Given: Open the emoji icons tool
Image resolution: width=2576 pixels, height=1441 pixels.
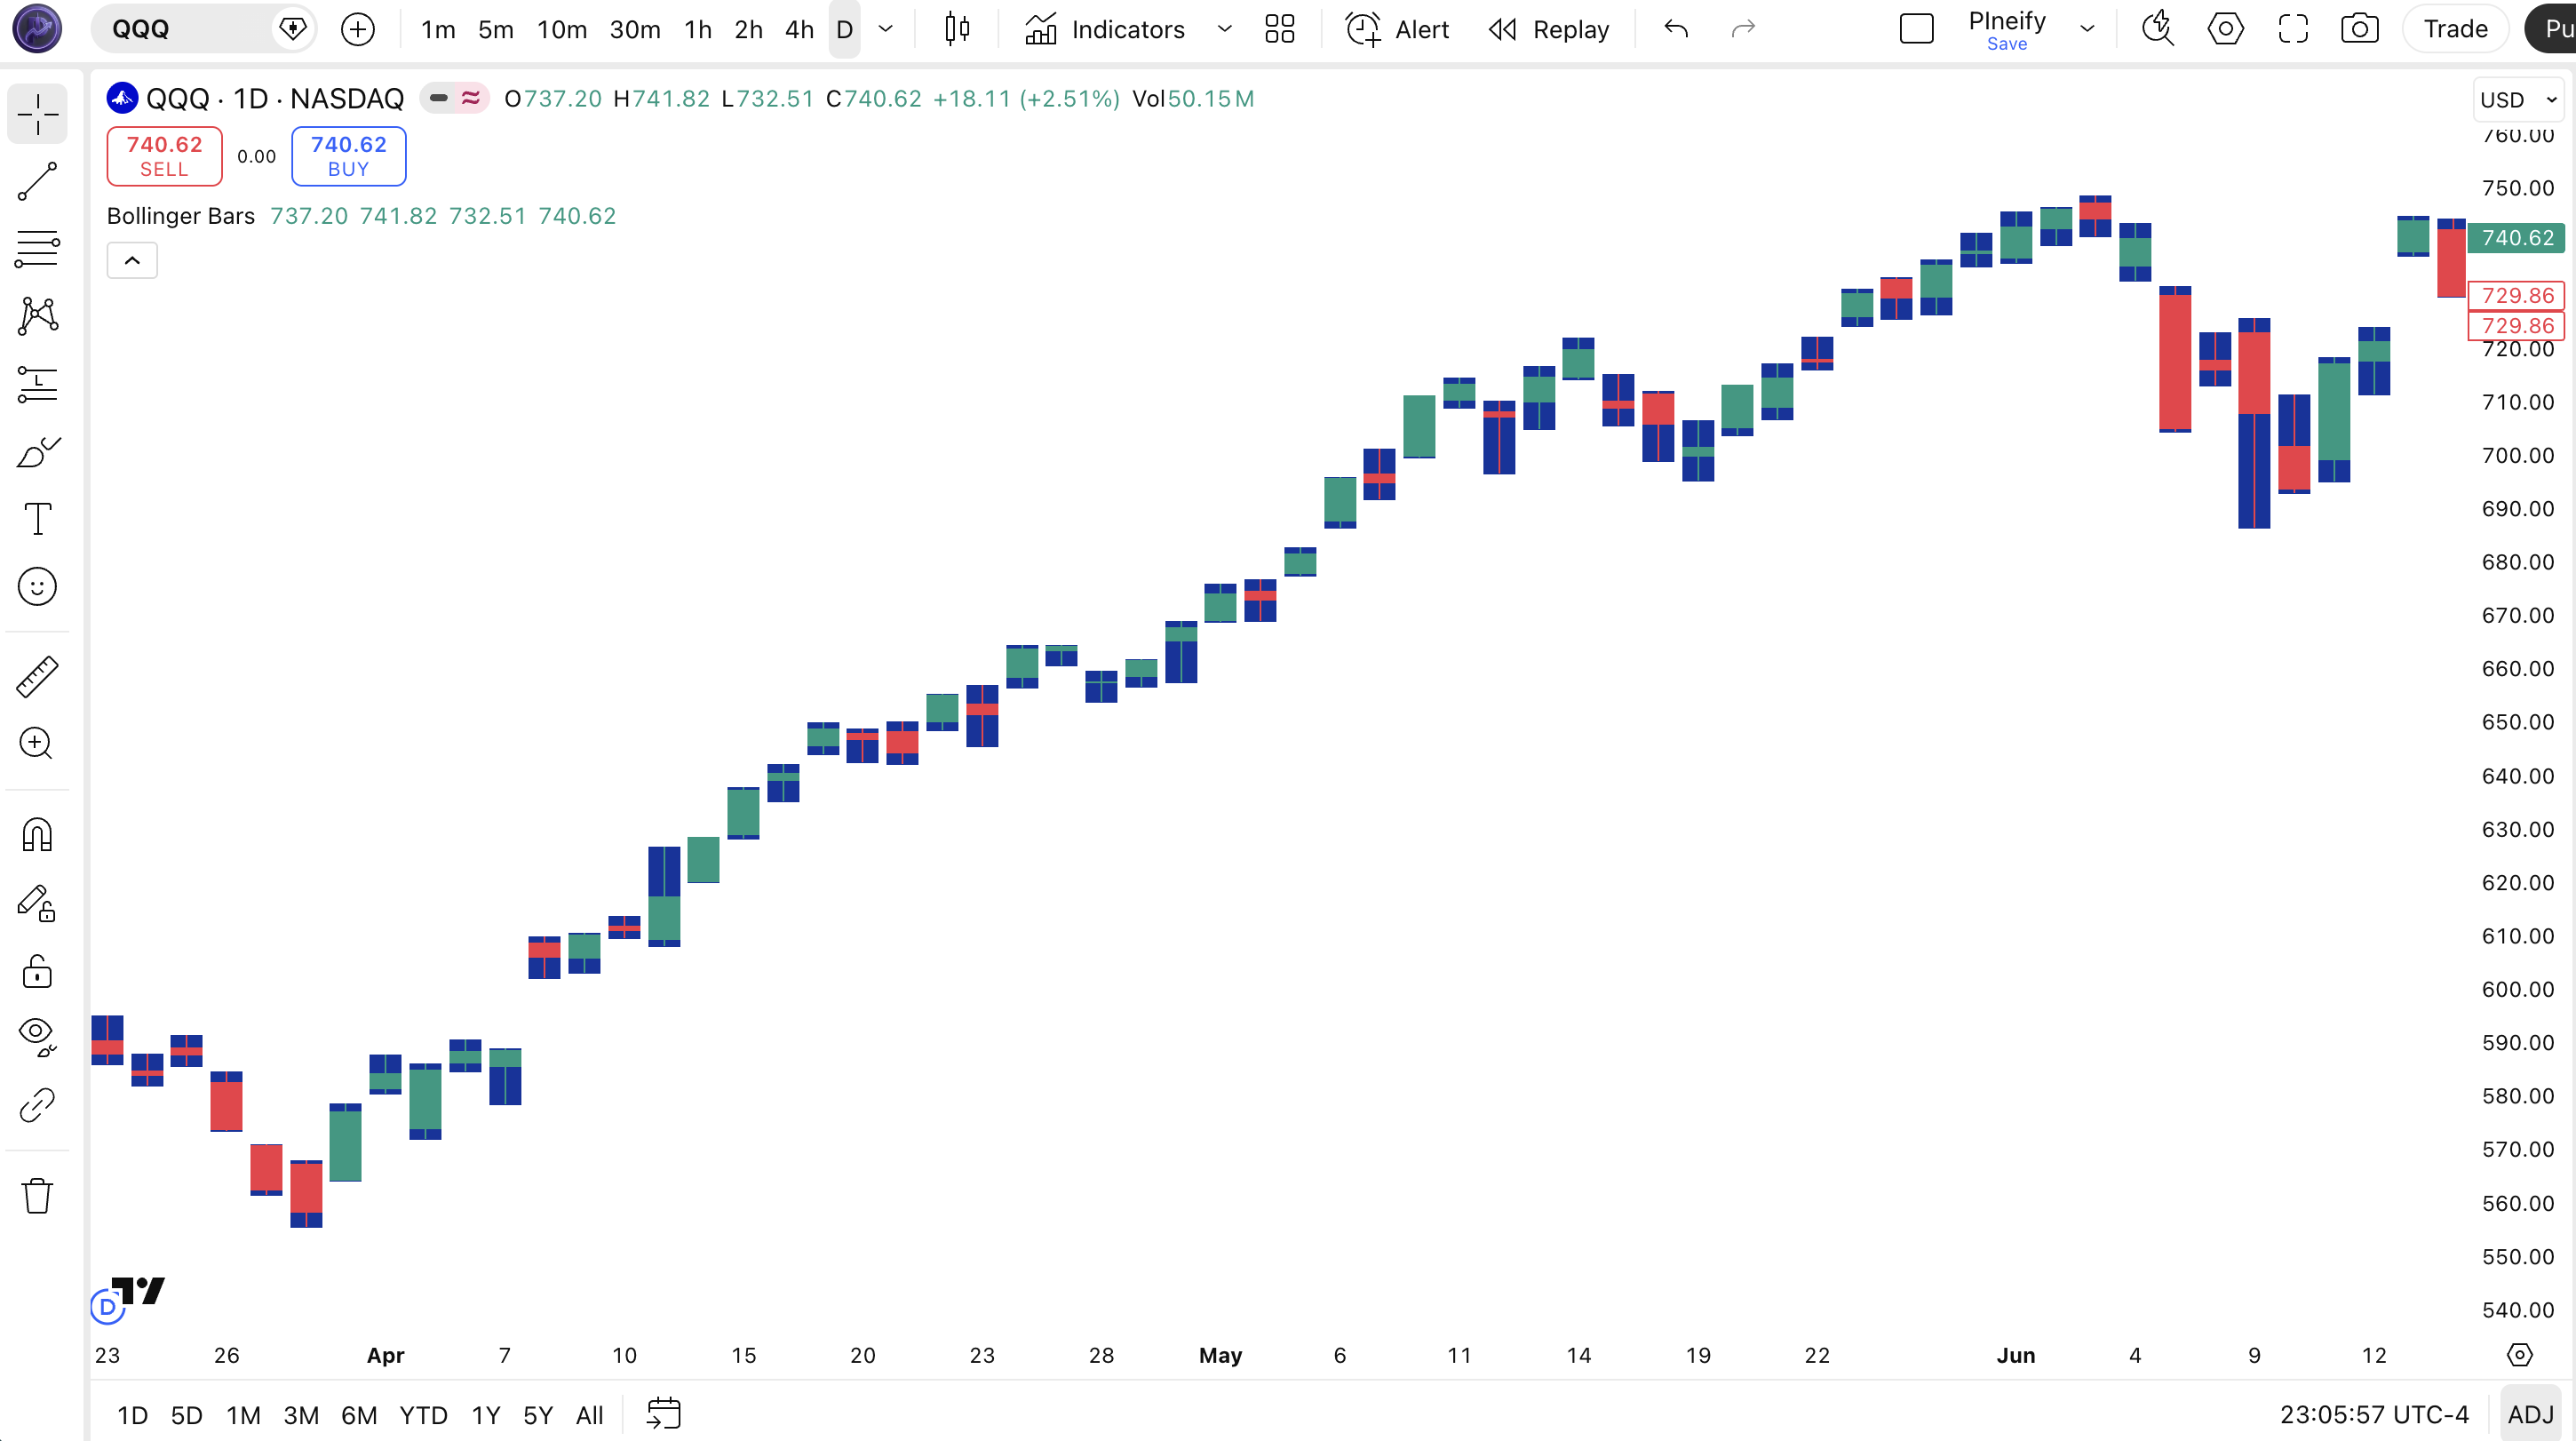Looking at the screenshot, I should (37, 587).
